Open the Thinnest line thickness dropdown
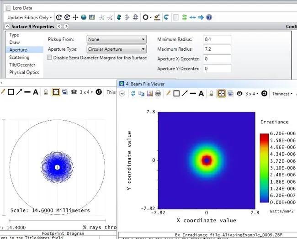 click(x=282, y=94)
